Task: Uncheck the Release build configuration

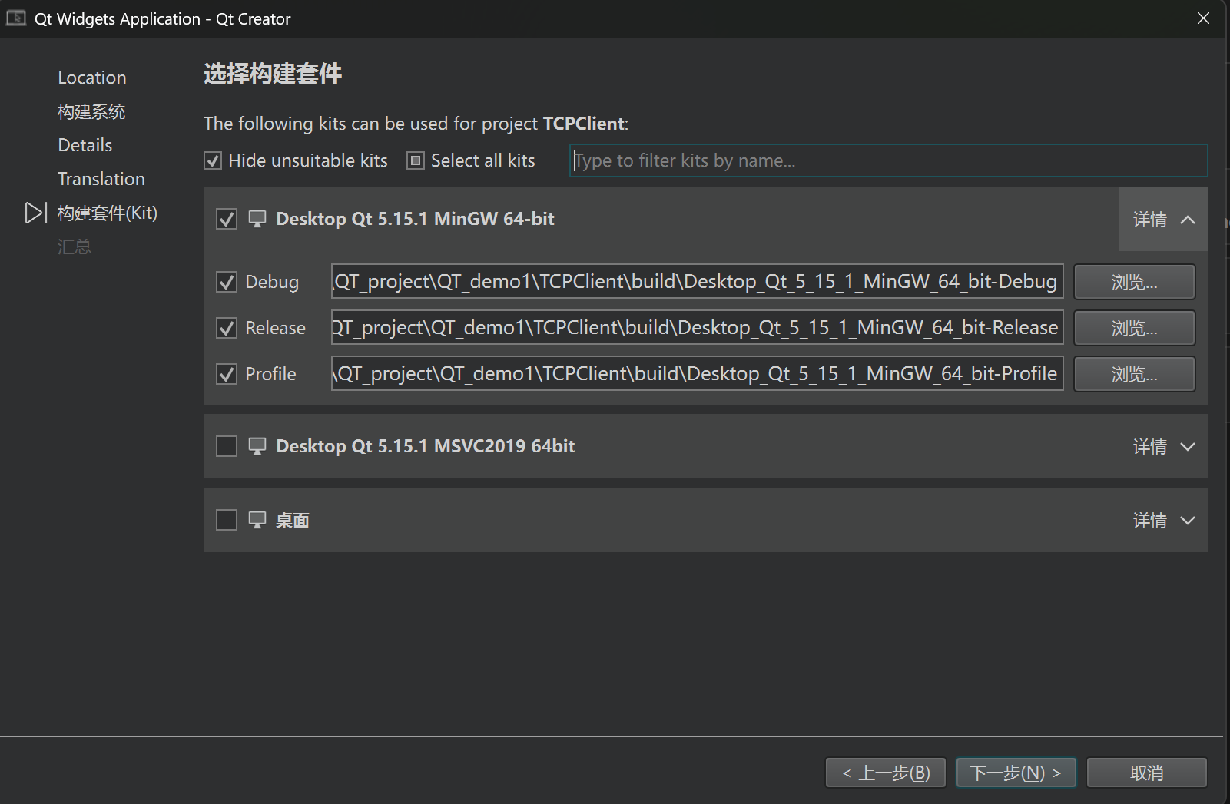Action: click(227, 328)
